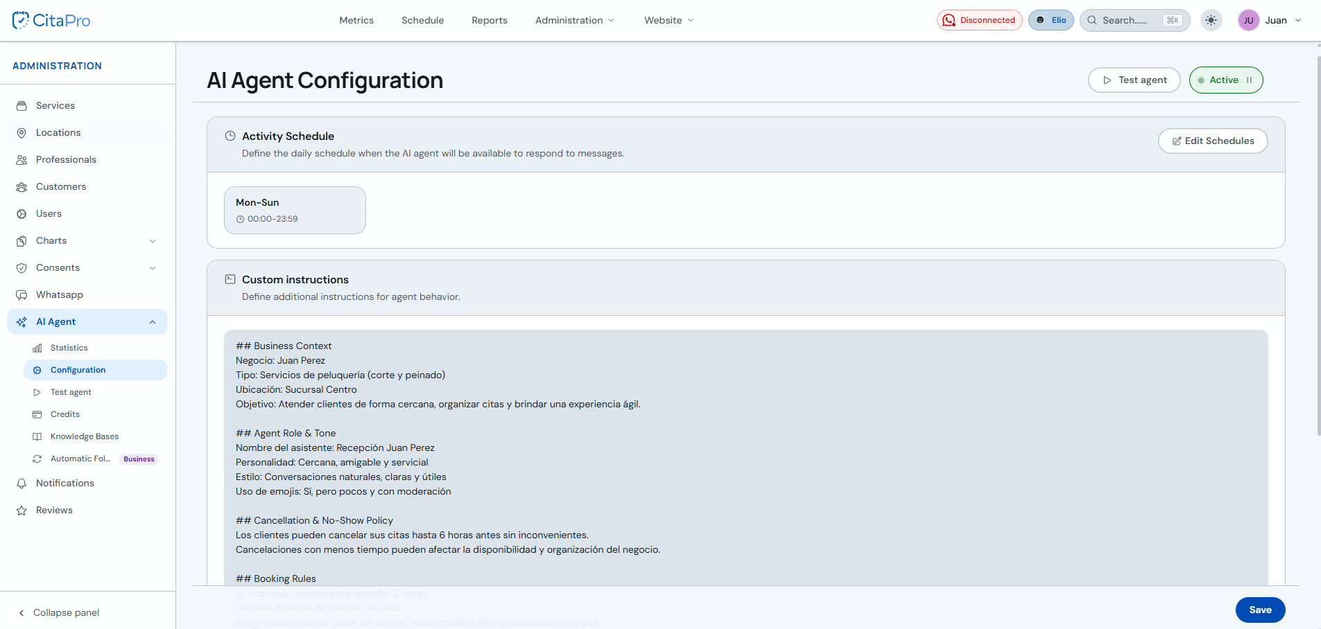
Task: Open the Professionals section
Action: pos(87,159)
